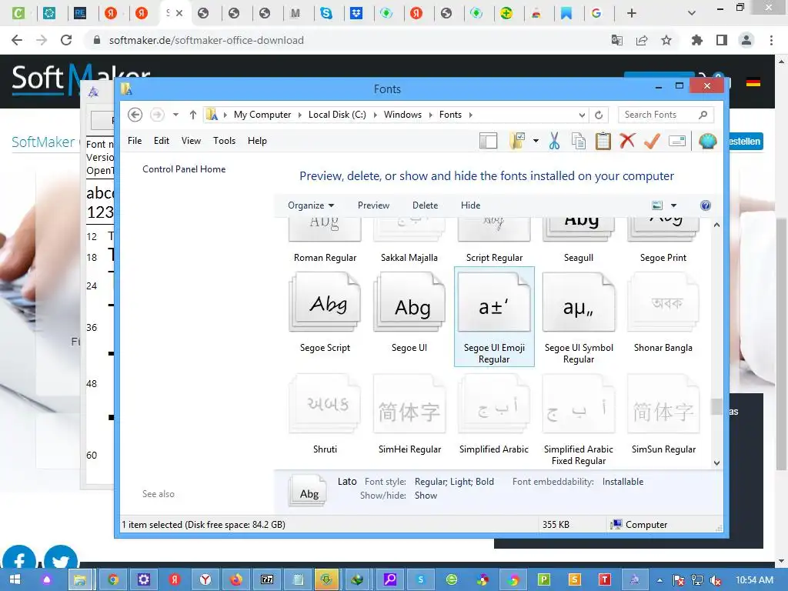Click the browser address bar URL

206,40
